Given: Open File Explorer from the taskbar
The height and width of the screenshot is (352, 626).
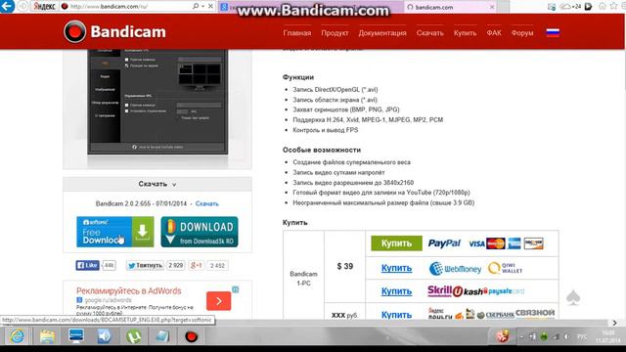Looking at the screenshot, I should (x=47, y=336).
